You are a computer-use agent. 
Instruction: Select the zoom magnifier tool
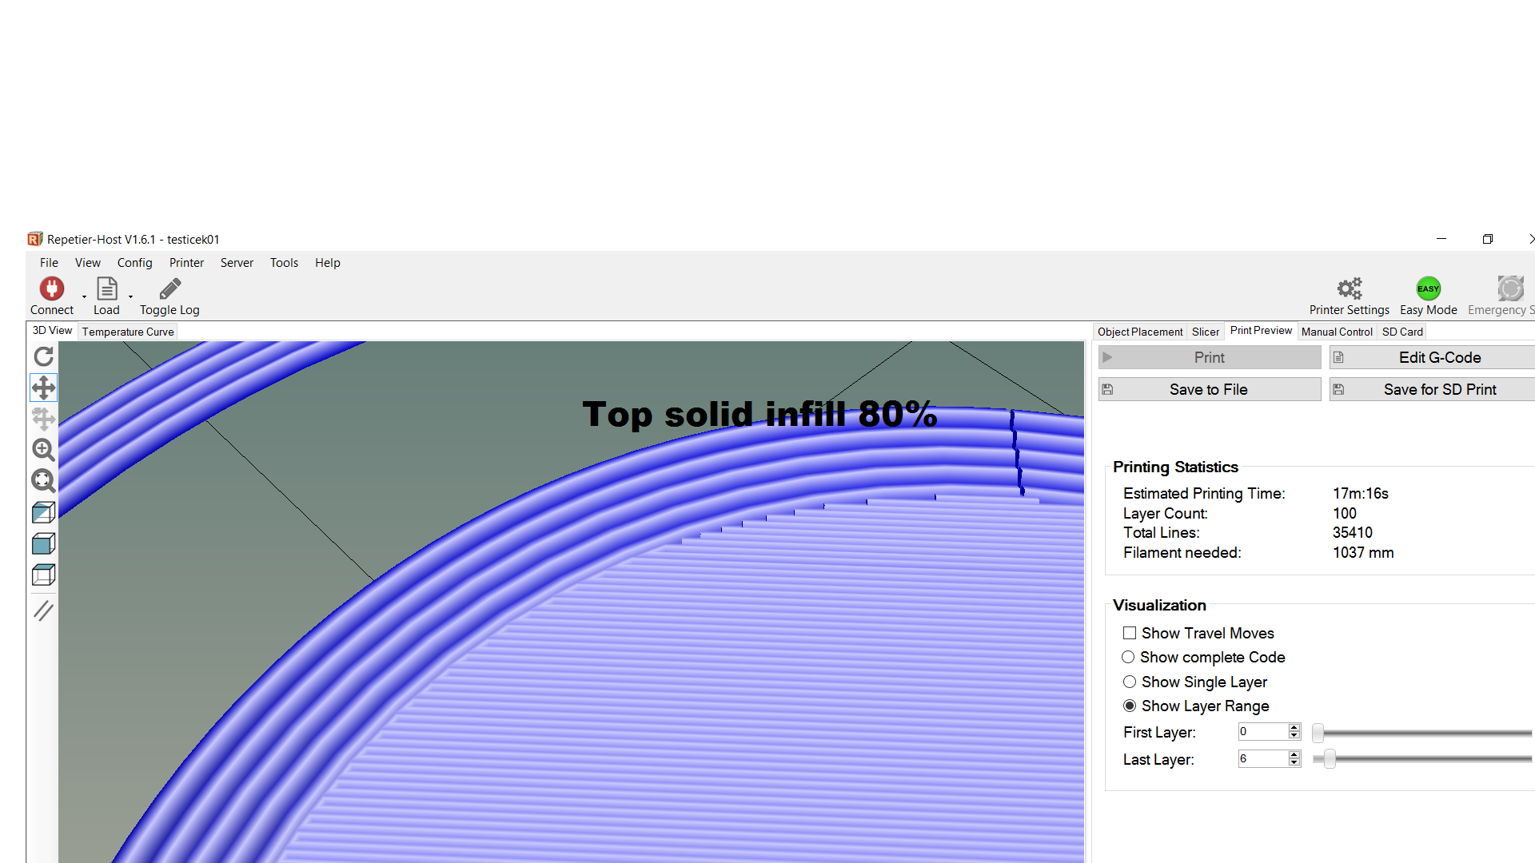click(43, 450)
